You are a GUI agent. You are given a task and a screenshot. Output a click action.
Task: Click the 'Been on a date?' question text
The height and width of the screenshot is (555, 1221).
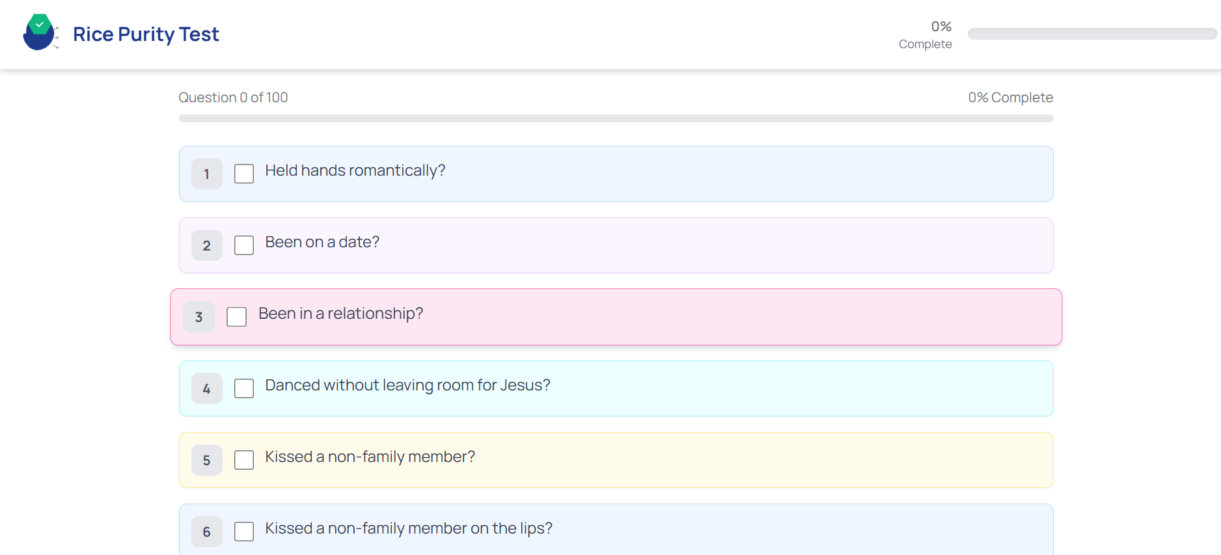point(322,242)
